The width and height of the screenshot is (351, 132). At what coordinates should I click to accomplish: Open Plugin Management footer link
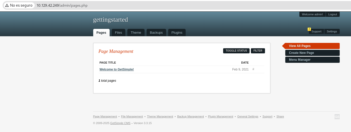tap(221, 116)
